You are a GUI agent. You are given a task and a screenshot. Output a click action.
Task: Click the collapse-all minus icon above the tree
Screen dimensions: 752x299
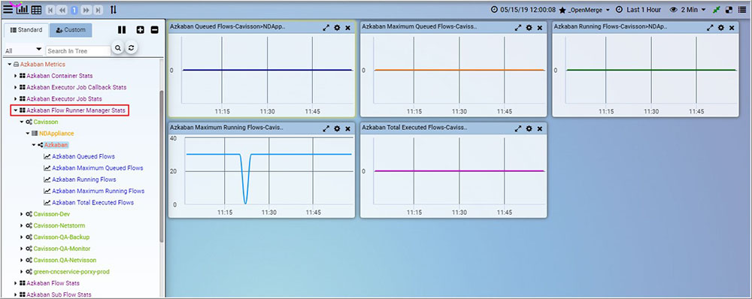(154, 30)
